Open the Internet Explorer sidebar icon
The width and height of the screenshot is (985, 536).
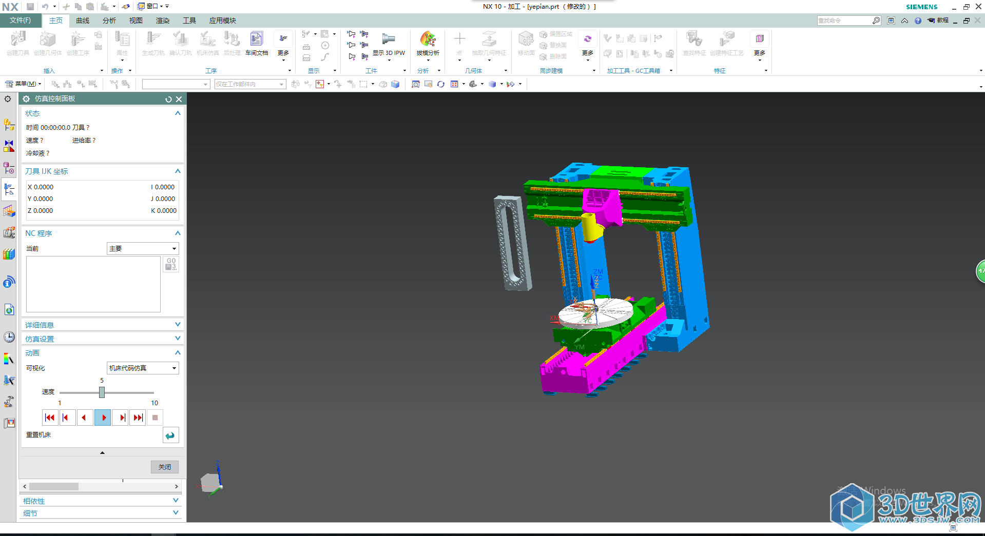[9, 309]
